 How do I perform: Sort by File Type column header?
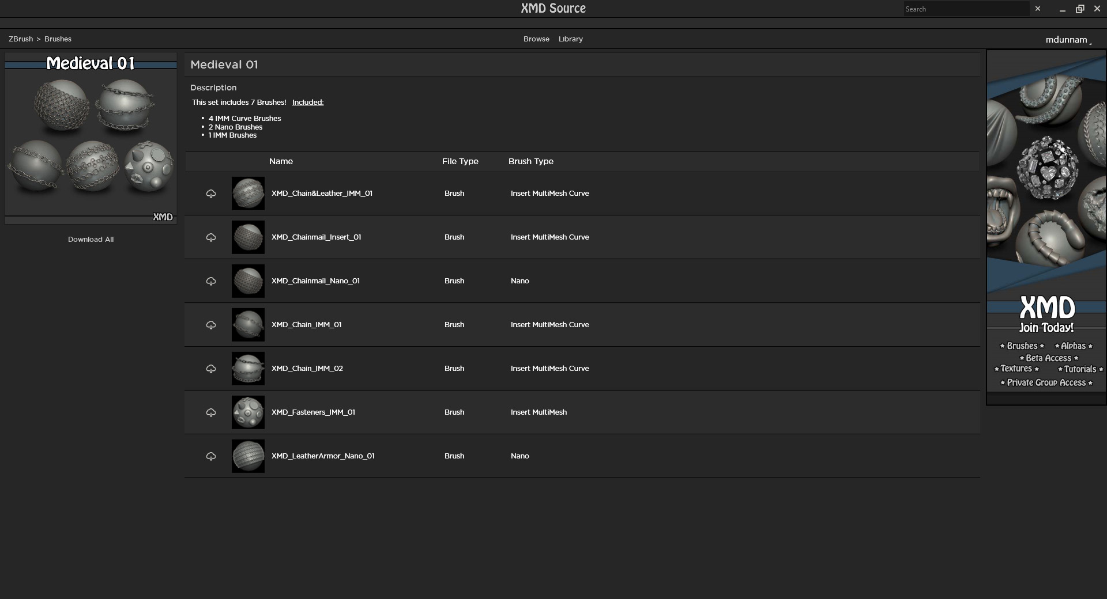point(460,161)
